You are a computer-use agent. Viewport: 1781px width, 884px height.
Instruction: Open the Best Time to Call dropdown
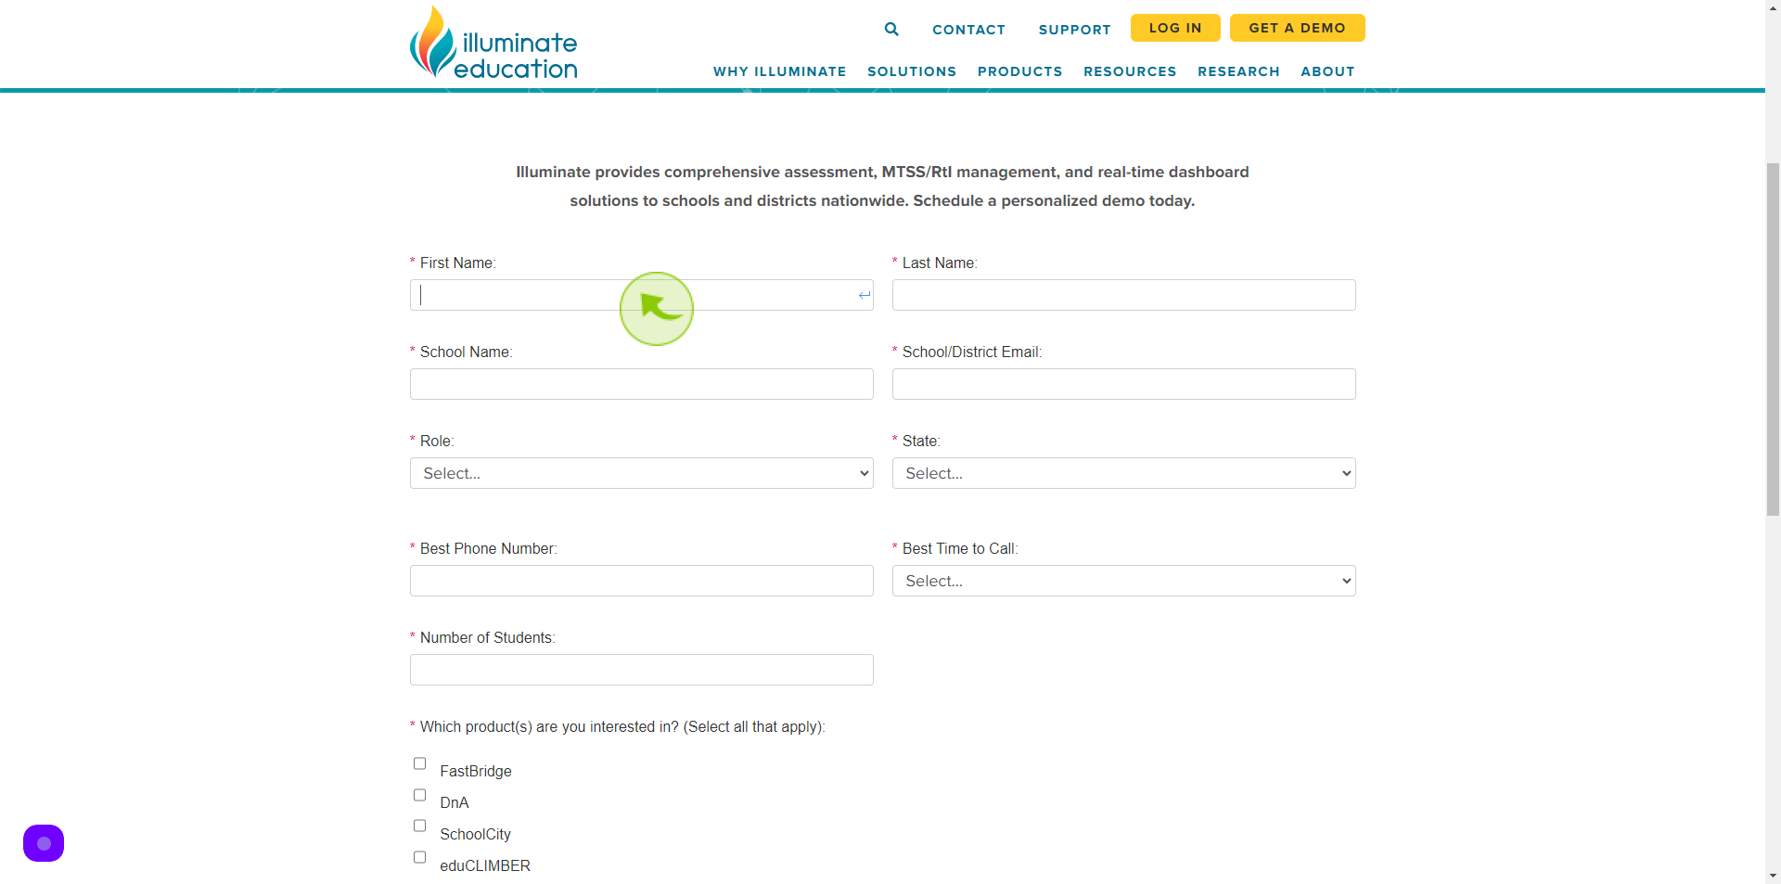[x=1124, y=581]
